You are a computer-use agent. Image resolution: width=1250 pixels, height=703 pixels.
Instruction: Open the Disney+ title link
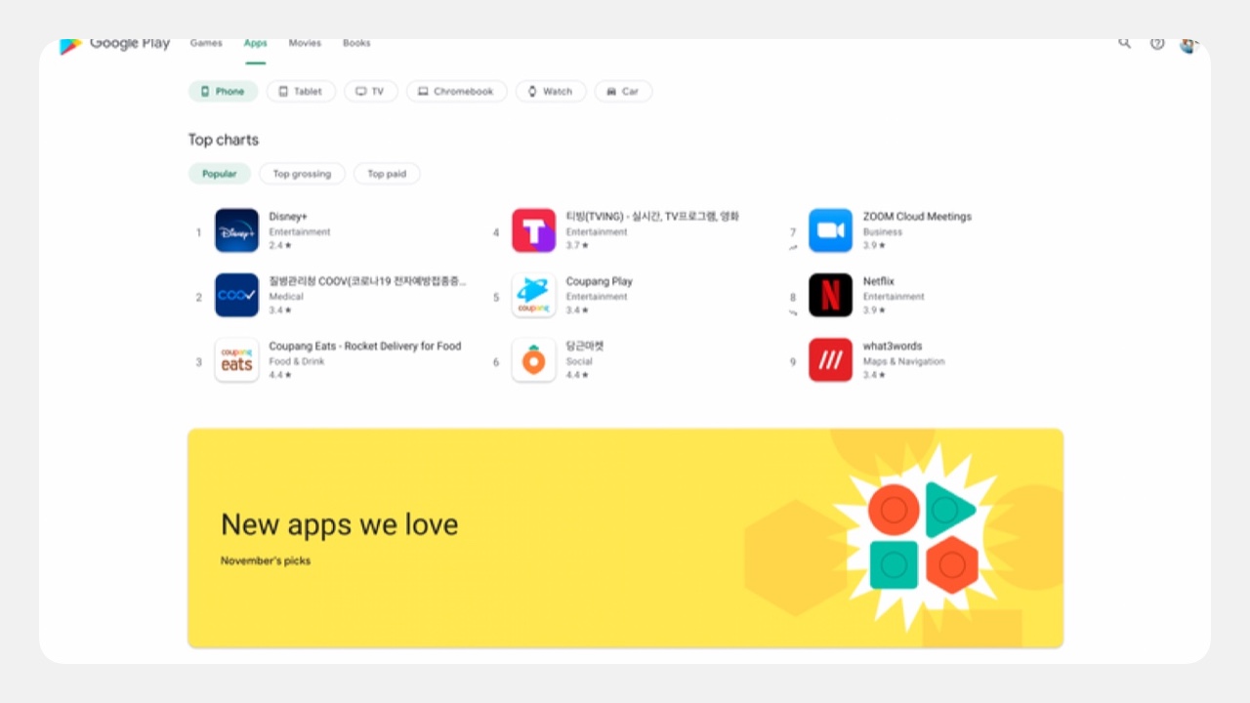point(288,217)
